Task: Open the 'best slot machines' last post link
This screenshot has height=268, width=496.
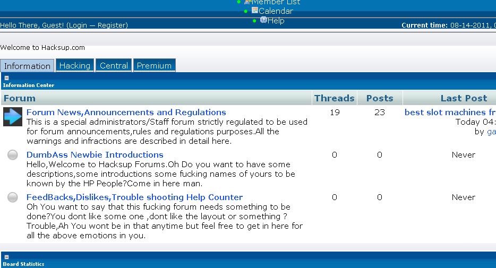Action: click(449, 113)
